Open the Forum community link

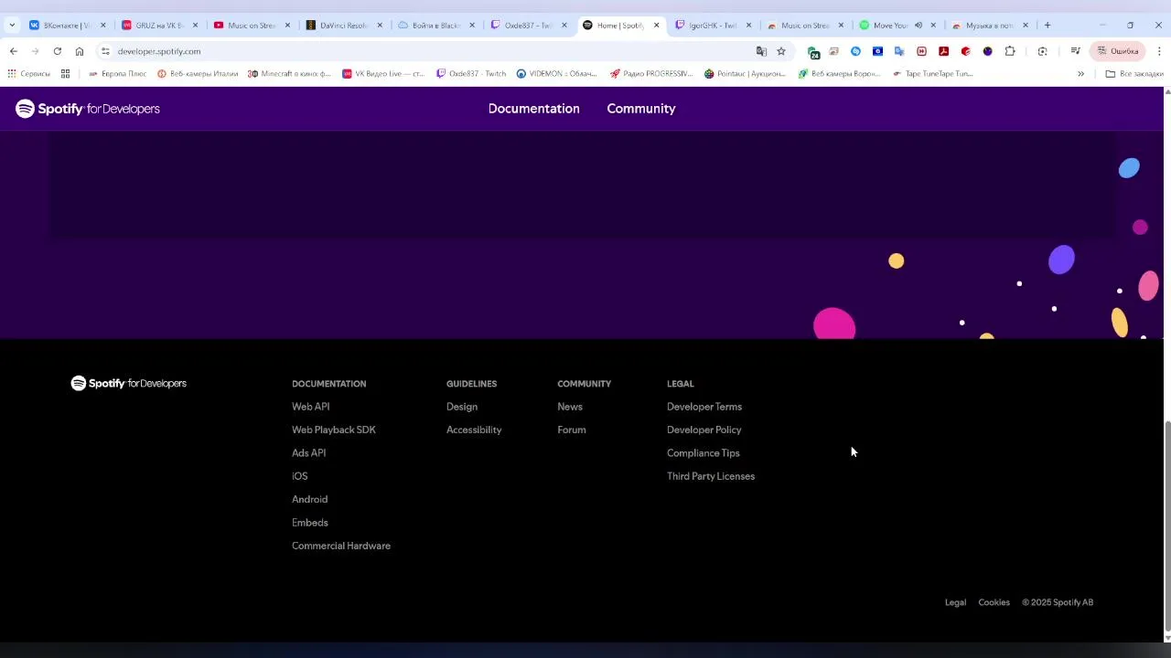click(x=572, y=430)
